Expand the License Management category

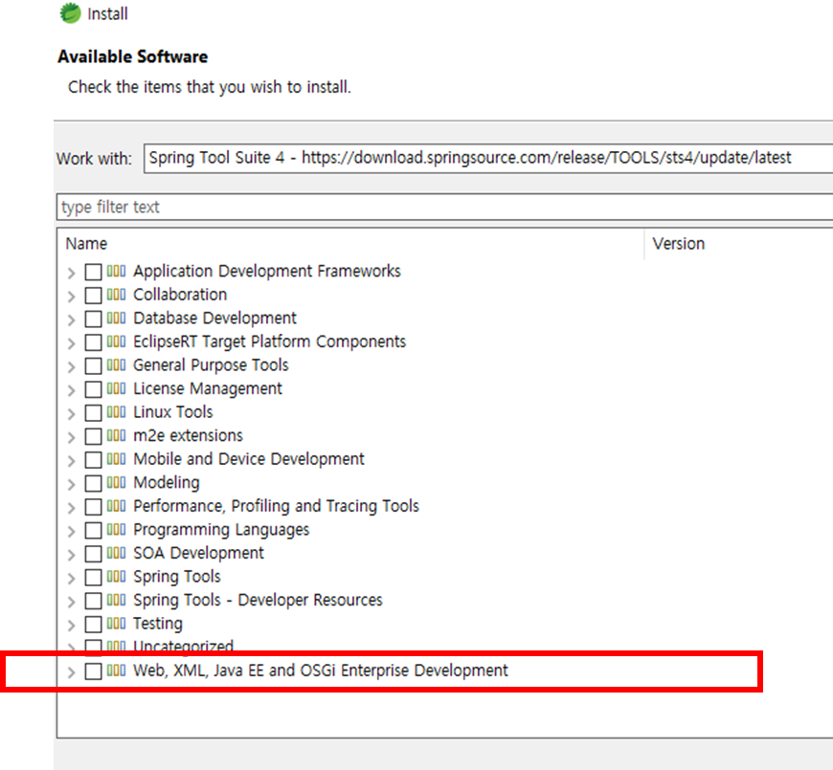click(x=71, y=390)
